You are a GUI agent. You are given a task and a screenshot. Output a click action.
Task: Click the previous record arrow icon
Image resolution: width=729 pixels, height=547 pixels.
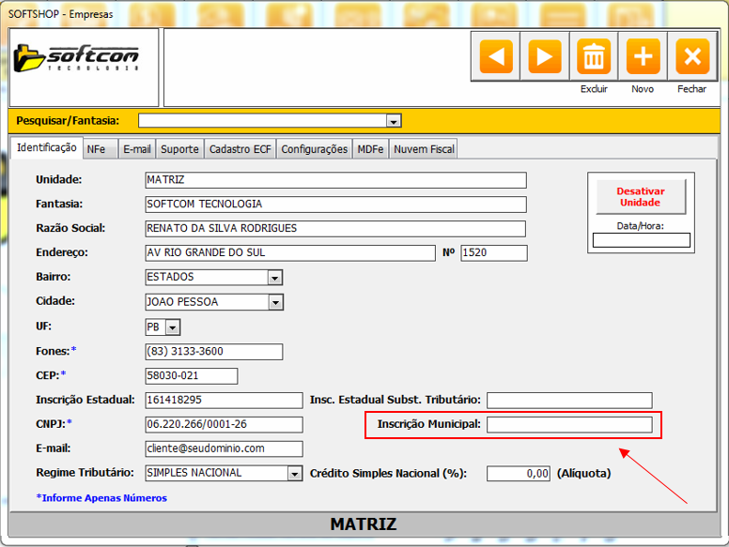coord(496,57)
